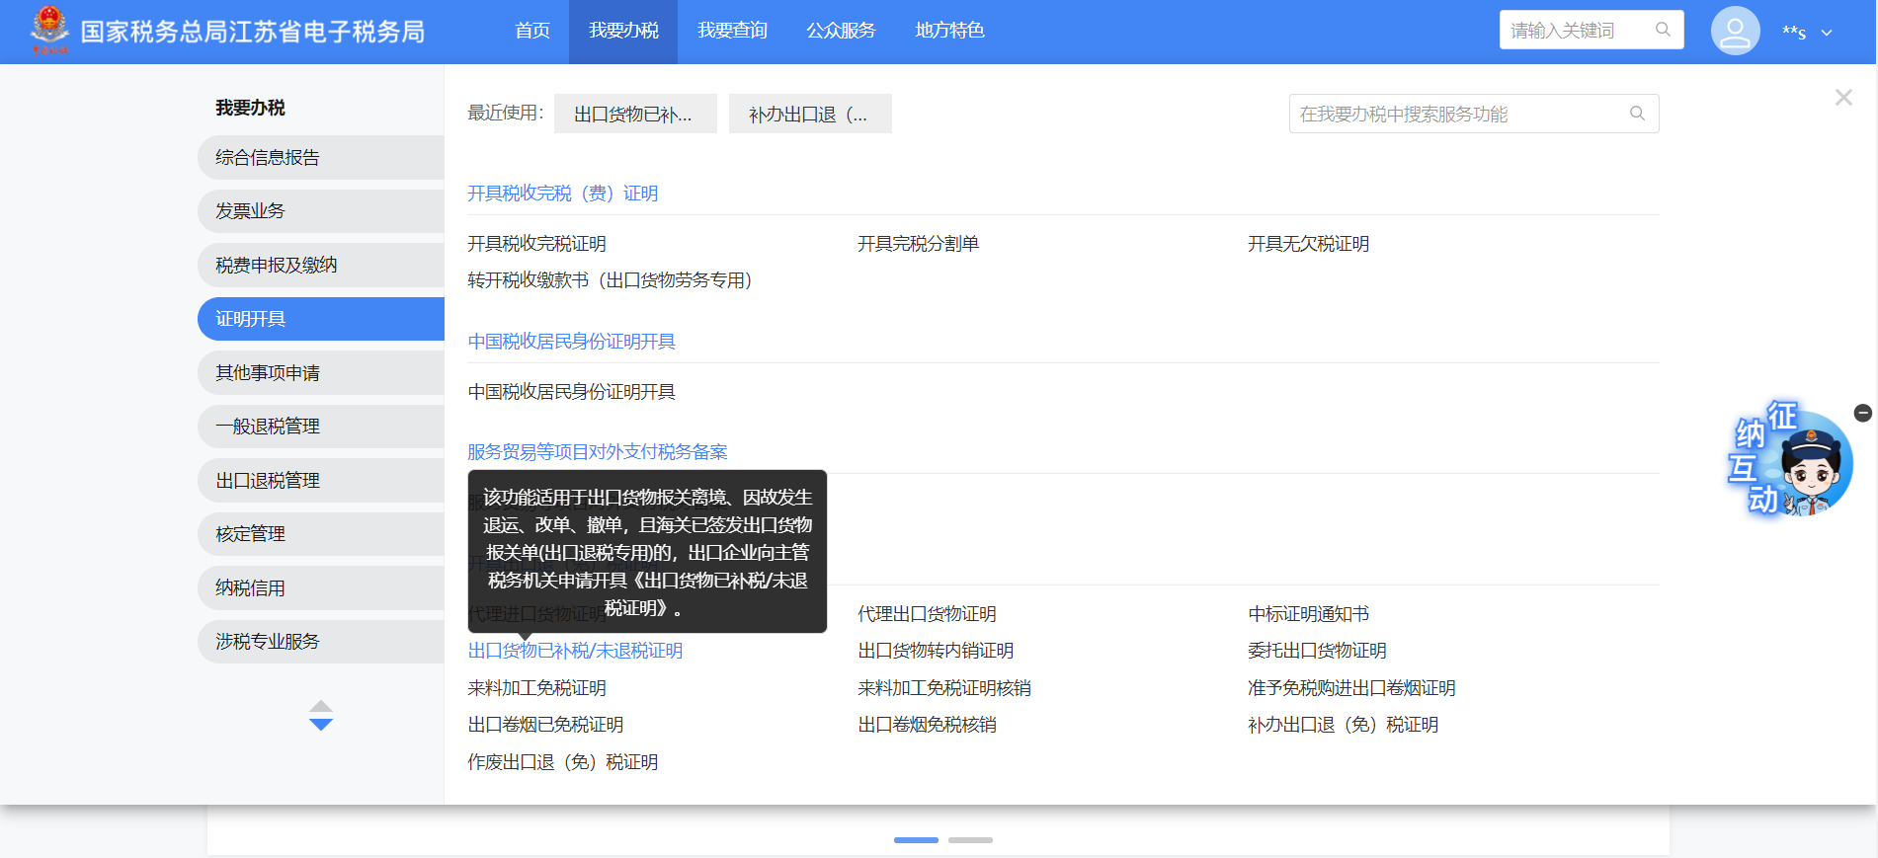Click the top search magnifier icon
This screenshot has width=1878, height=858.
click(1663, 30)
